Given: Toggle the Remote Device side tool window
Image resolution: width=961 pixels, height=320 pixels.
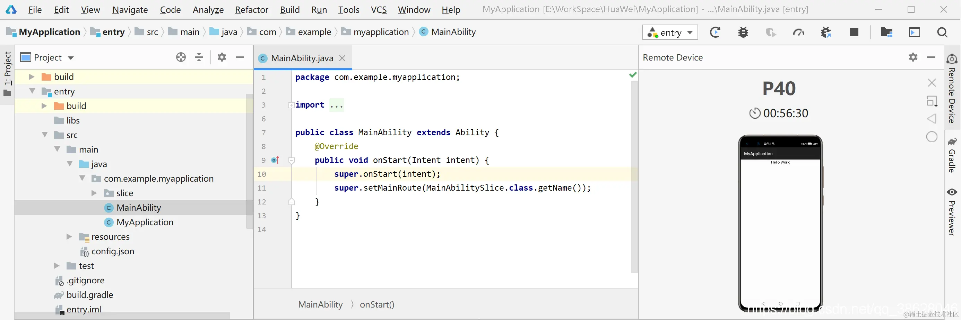Looking at the screenshot, I should click(x=952, y=89).
